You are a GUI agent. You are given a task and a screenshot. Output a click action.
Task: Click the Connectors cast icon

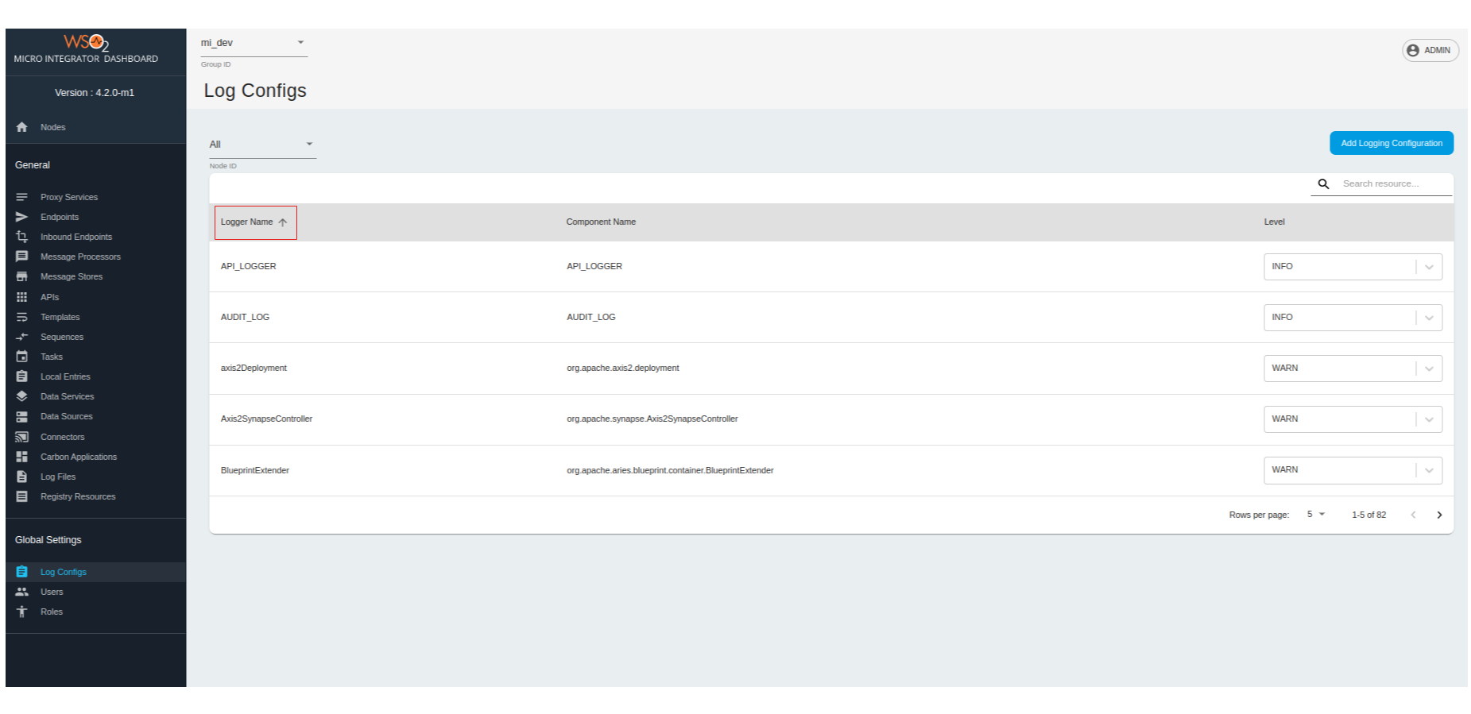coord(21,437)
